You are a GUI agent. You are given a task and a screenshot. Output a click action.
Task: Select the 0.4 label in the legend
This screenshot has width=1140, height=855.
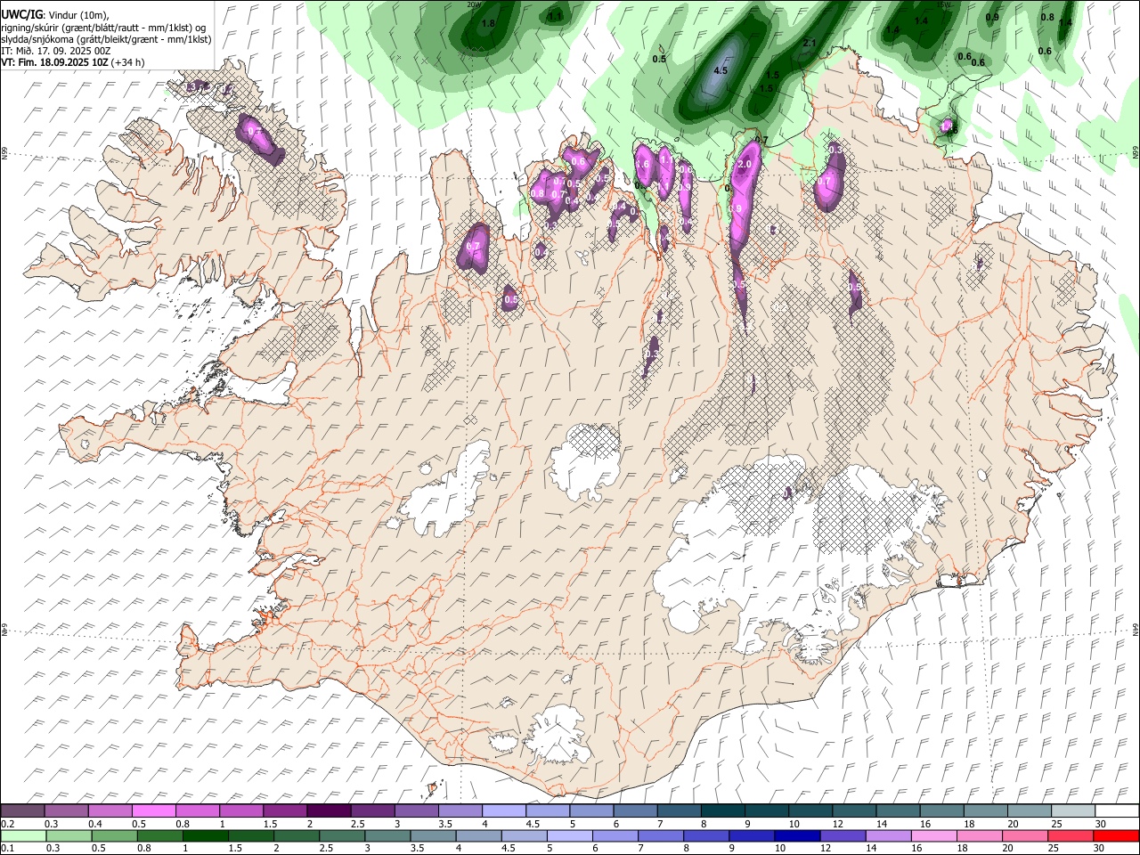tap(95, 823)
